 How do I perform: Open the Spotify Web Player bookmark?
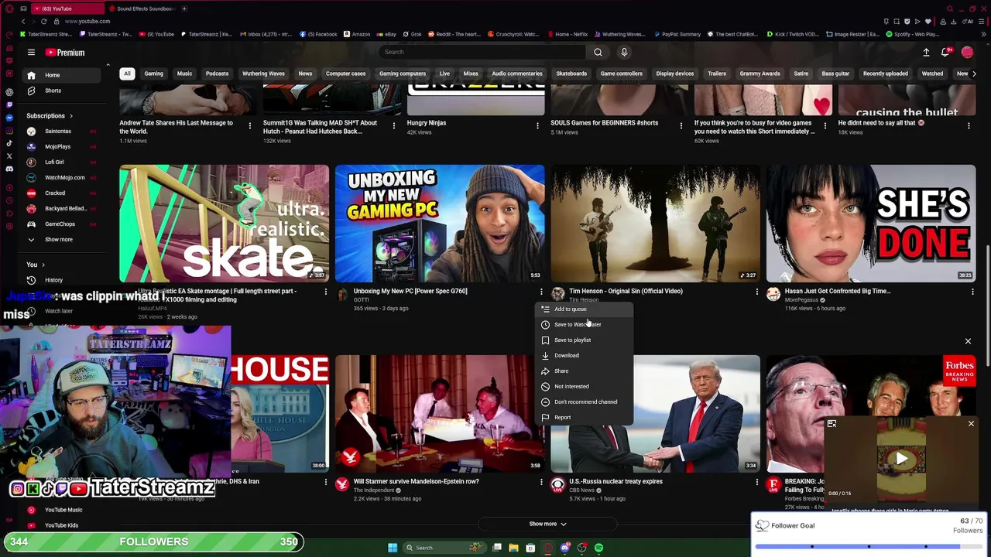913,34
